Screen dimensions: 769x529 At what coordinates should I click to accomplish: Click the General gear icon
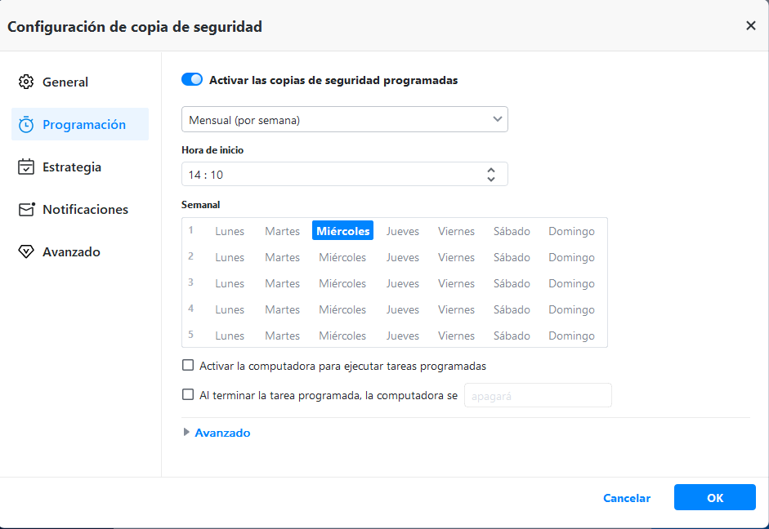pos(26,82)
